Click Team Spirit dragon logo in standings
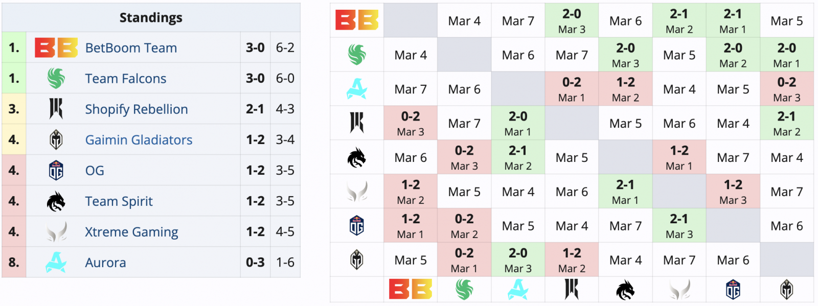The width and height of the screenshot is (818, 306). pos(56,201)
